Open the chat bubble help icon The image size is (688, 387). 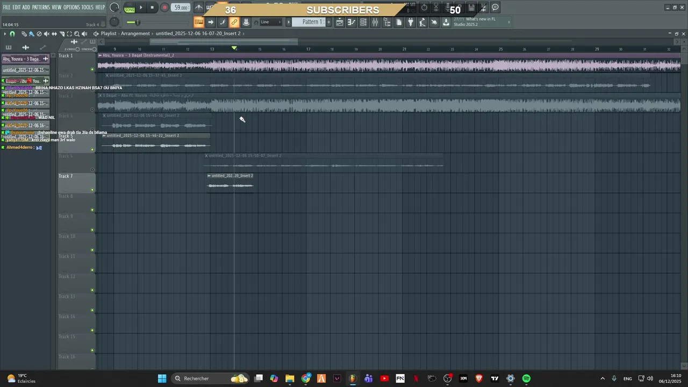click(x=495, y=8)
